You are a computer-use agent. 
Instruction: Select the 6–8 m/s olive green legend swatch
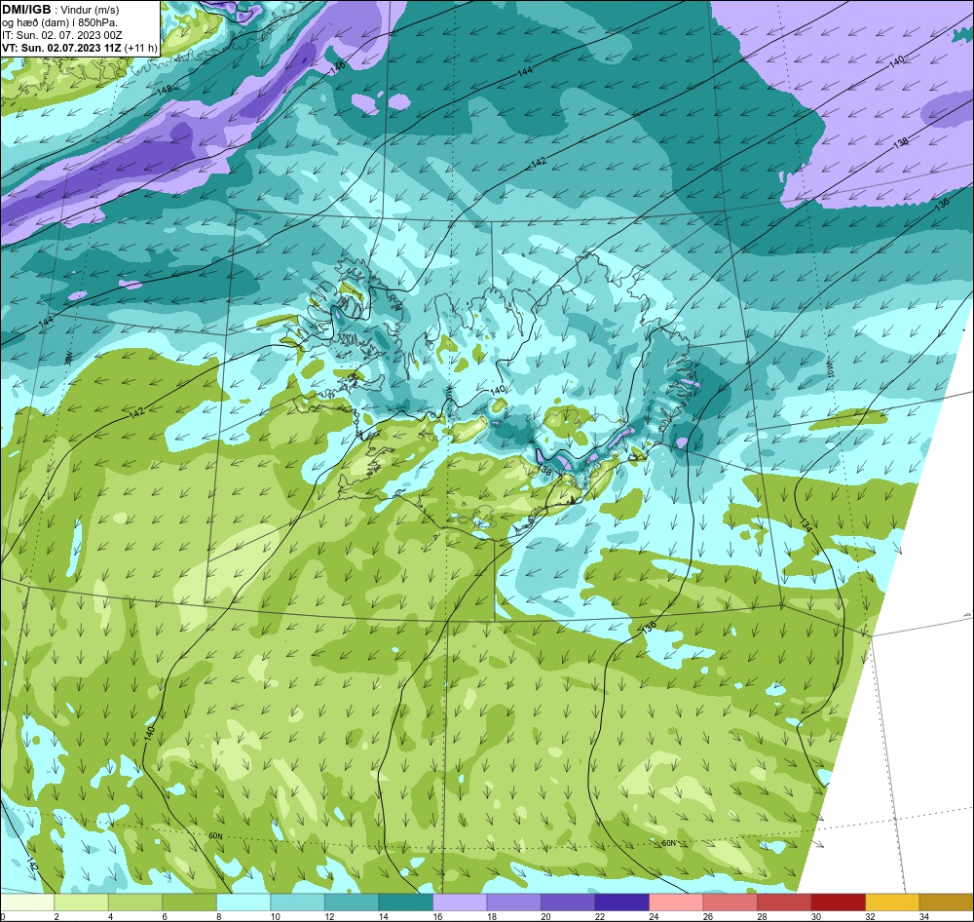tap(190, 903)
